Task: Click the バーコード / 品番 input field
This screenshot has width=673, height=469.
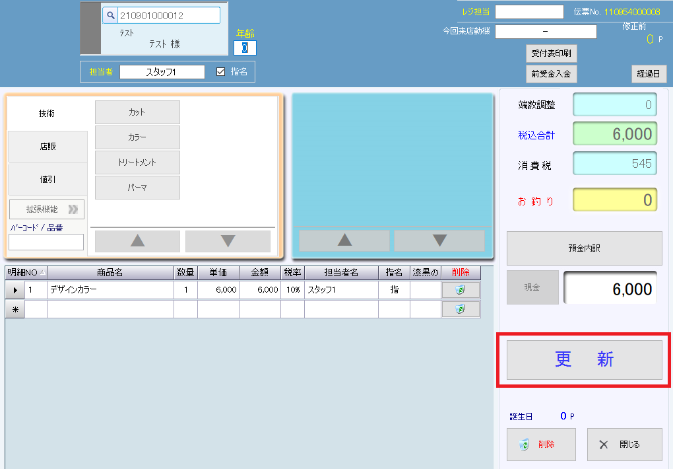Action: [46, 242]
